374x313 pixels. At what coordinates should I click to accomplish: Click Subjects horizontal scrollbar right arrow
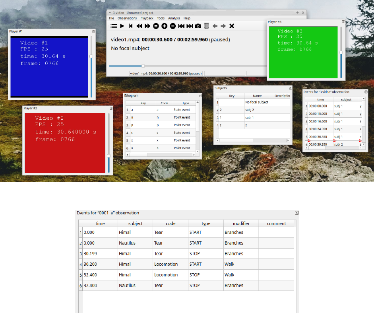pos(288,140)
